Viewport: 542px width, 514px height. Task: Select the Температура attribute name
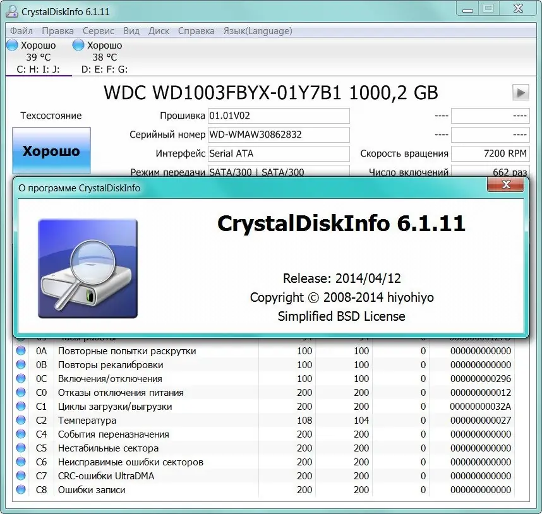[x=87, y=421]
